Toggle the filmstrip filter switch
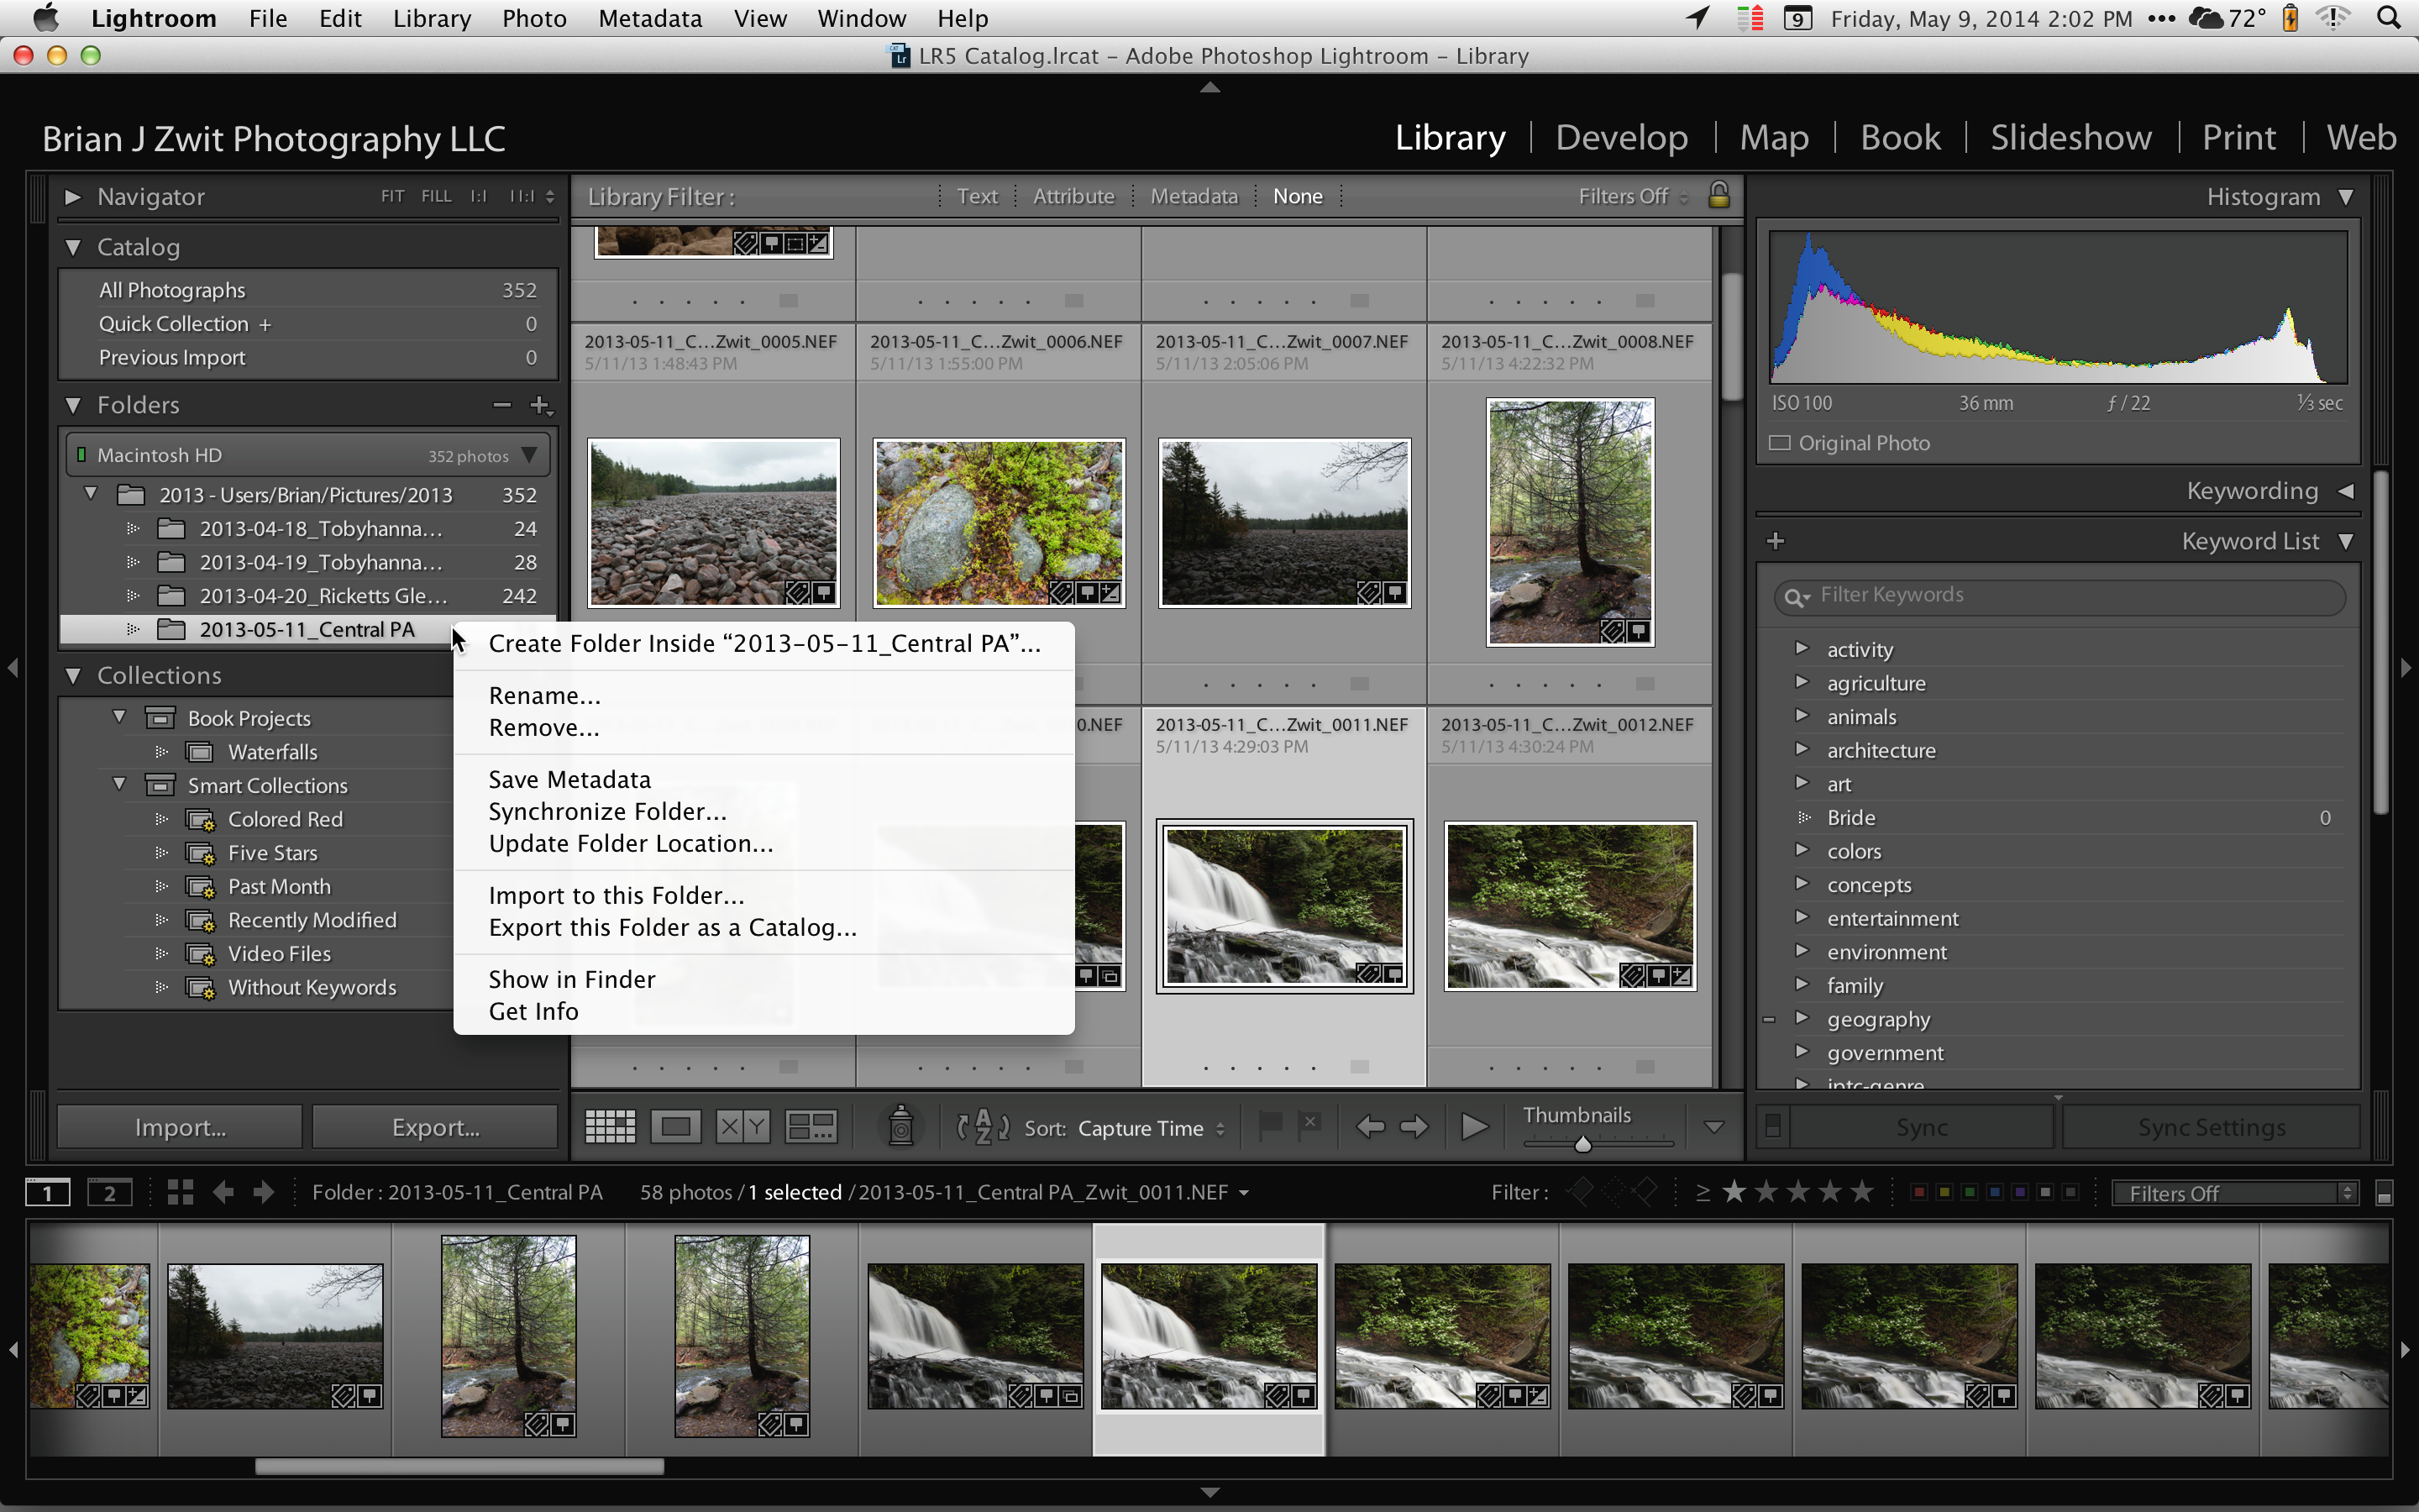Screen dimensions: 2419x1512 [2383, 1193]
